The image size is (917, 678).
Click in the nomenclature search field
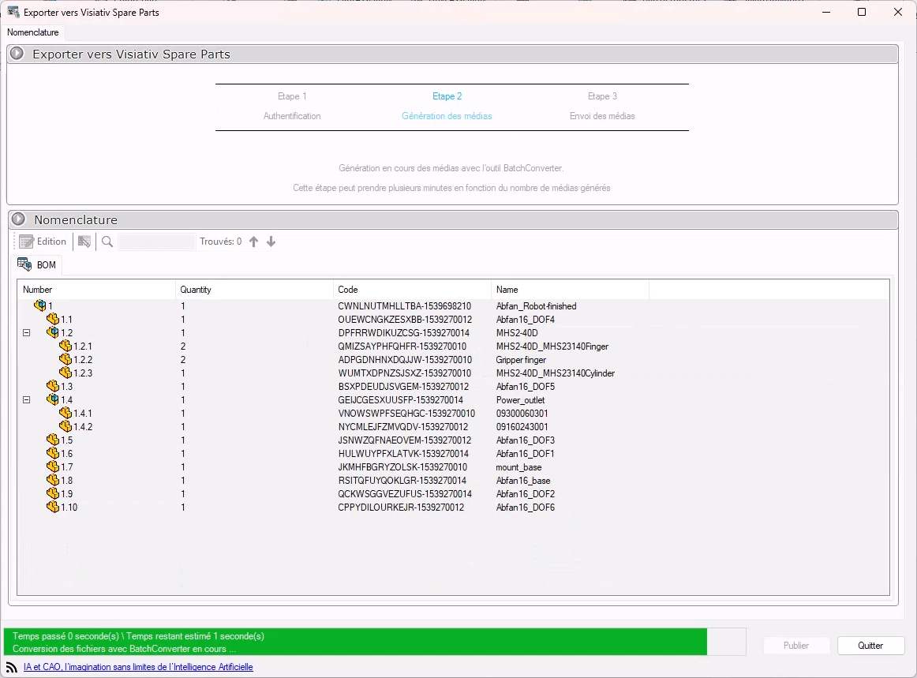coord(156,242)
